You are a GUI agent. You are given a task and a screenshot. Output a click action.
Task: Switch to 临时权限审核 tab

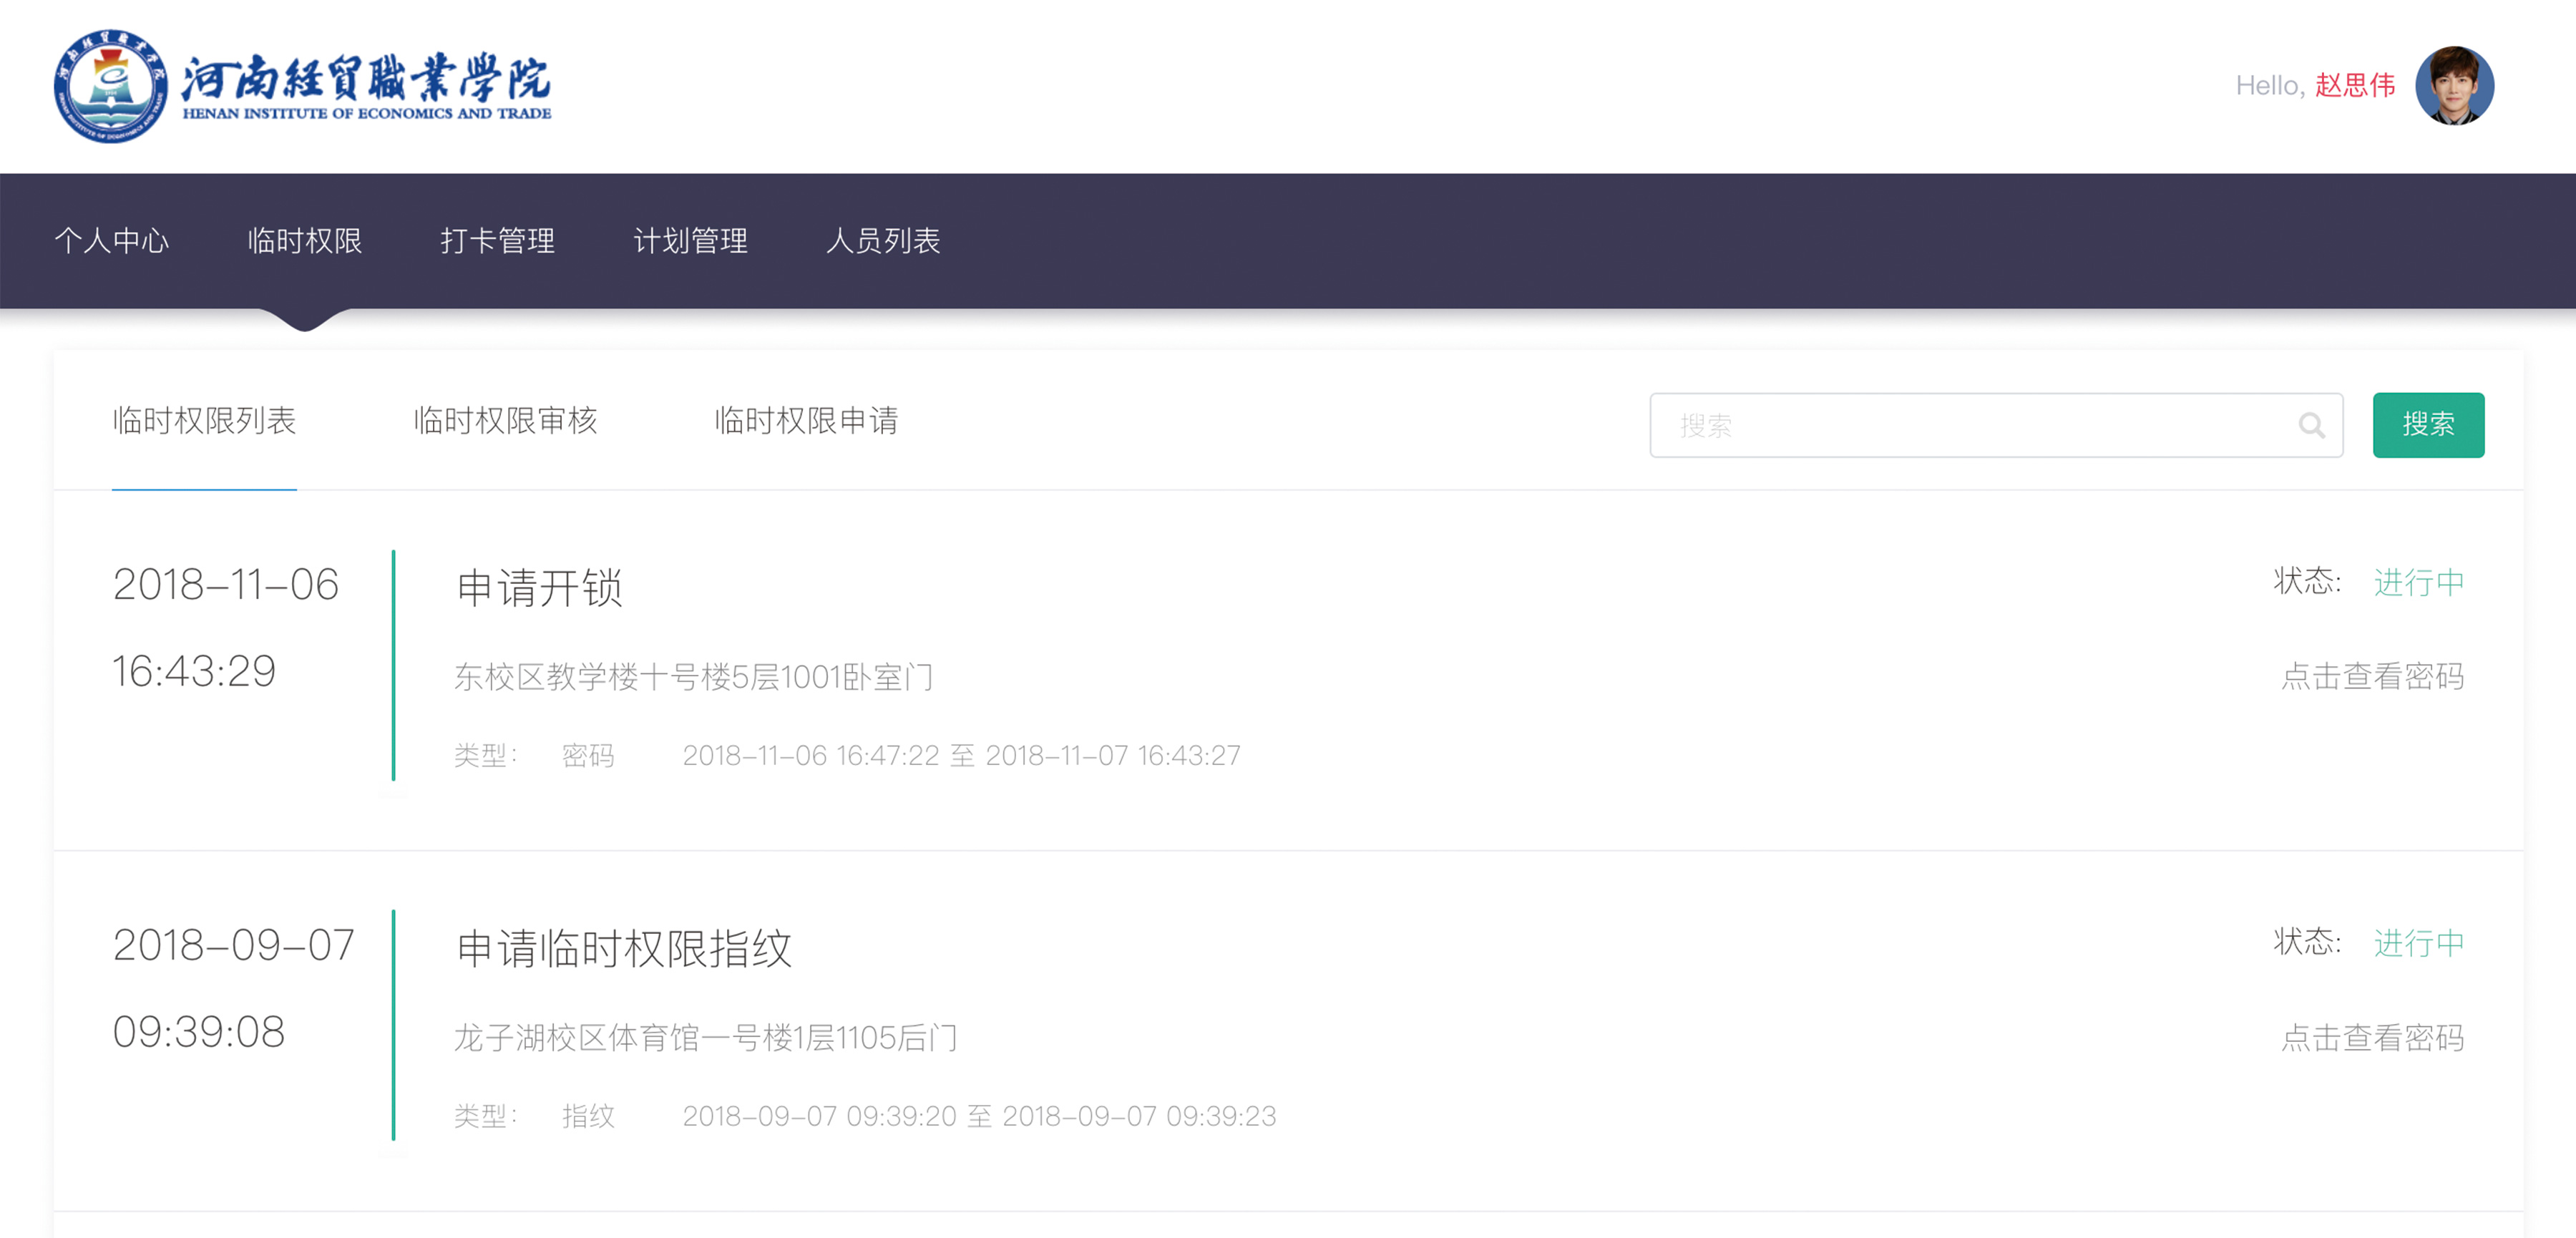[x=505, y=421]
